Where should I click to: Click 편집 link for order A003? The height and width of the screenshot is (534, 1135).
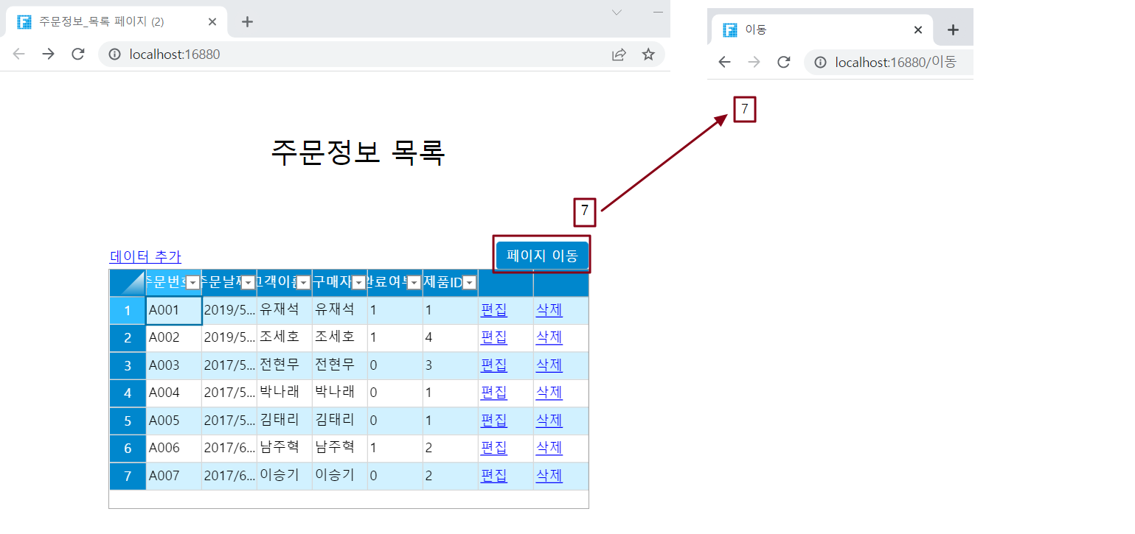[493, 365]
